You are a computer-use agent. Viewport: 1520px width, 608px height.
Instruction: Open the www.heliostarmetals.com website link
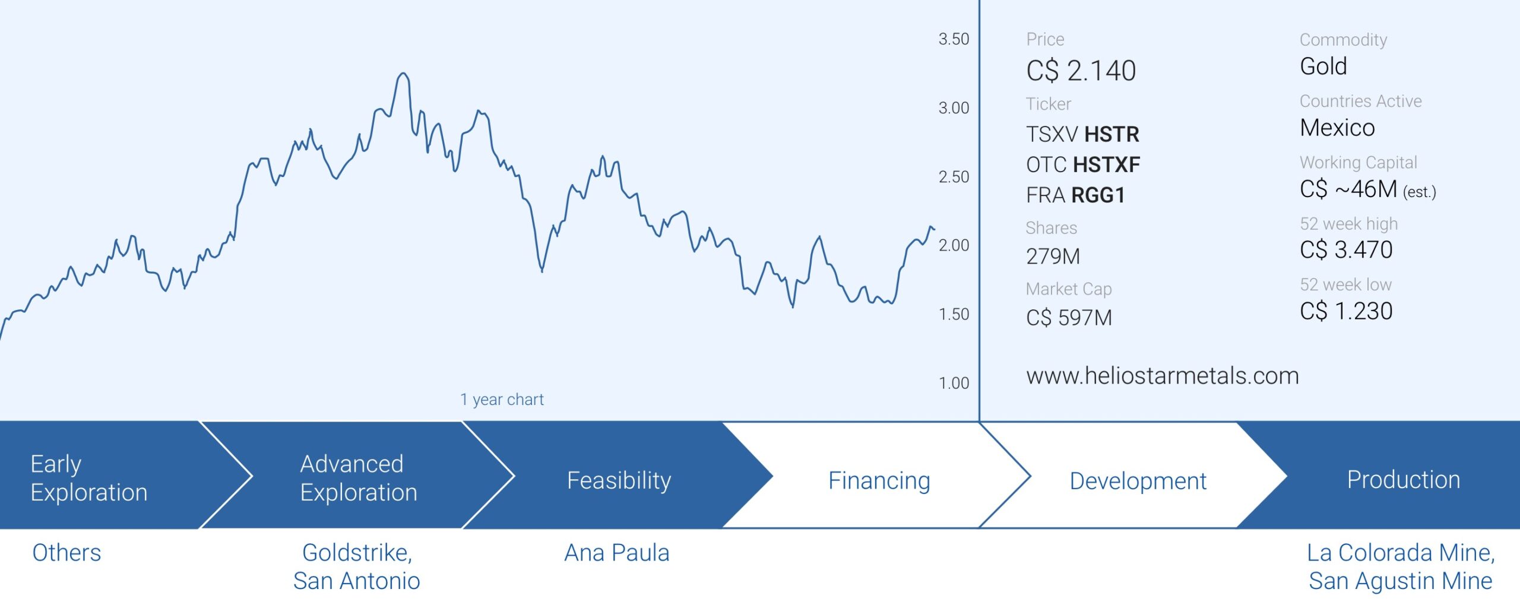point(1162,376)
